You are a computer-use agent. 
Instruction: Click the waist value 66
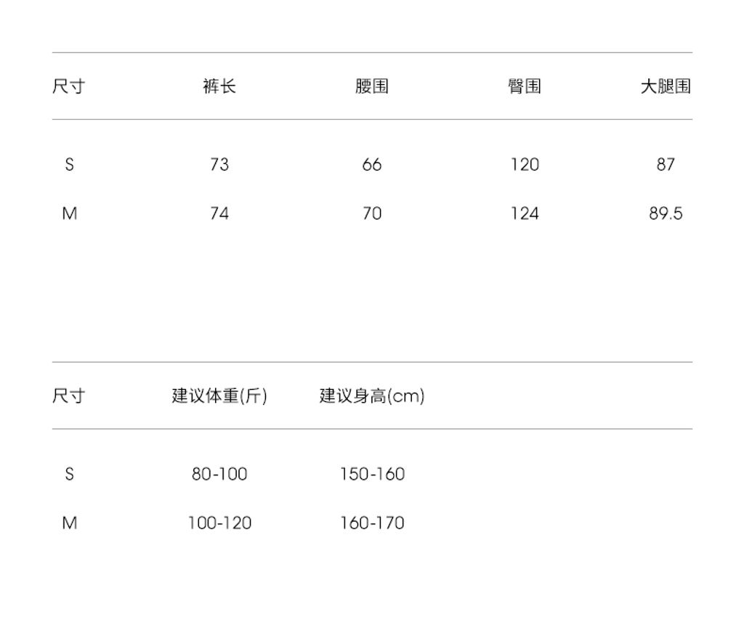point(372,165)
